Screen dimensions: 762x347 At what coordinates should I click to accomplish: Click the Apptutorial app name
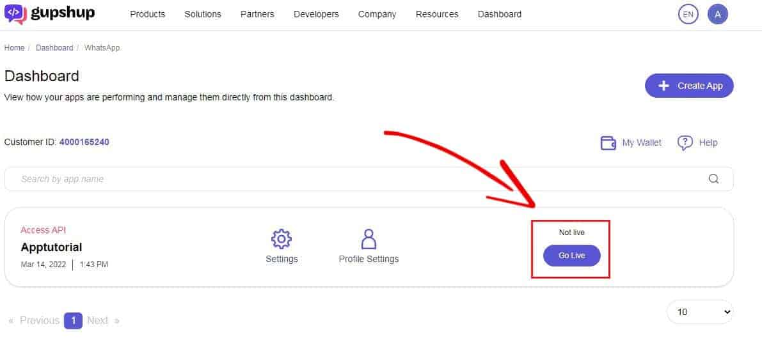(x=52, y=247)
